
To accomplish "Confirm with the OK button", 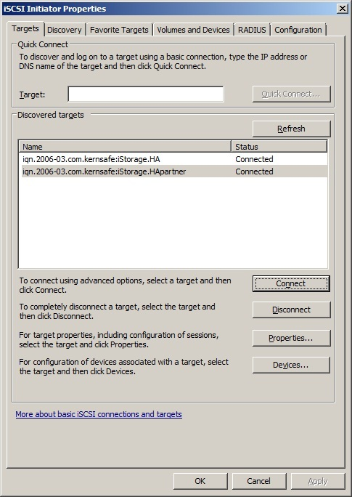I will [200, 481].
